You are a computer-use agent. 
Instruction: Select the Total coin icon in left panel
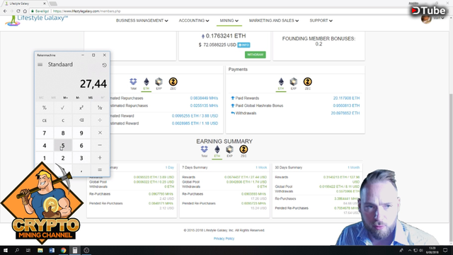[133, 84]
